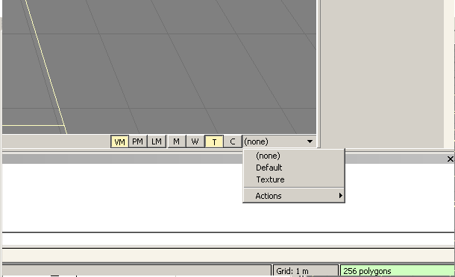455x277 pixels.
Task: Click the Grid: 1 m status field
Action: click(x=306, y=271)
